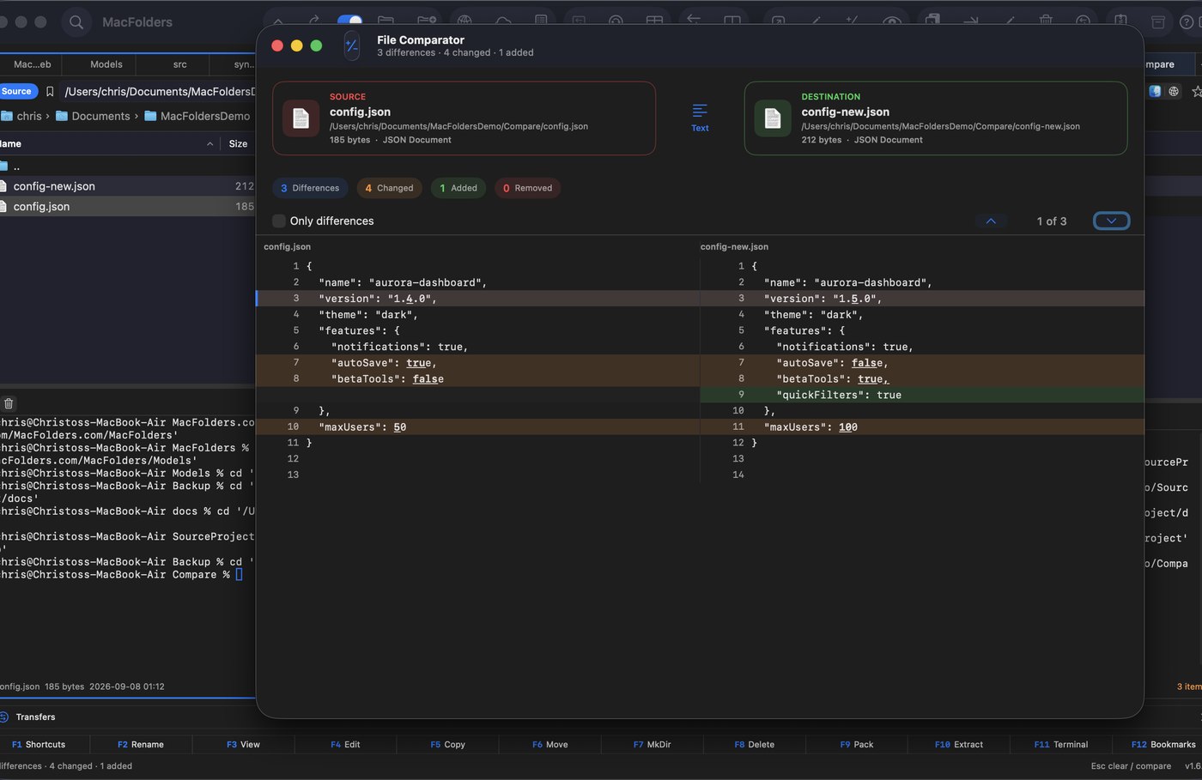The height and width of the screenshot is (780, 1202).
Task: Click the trash icon above the terminal
Action: coord(9,403)
